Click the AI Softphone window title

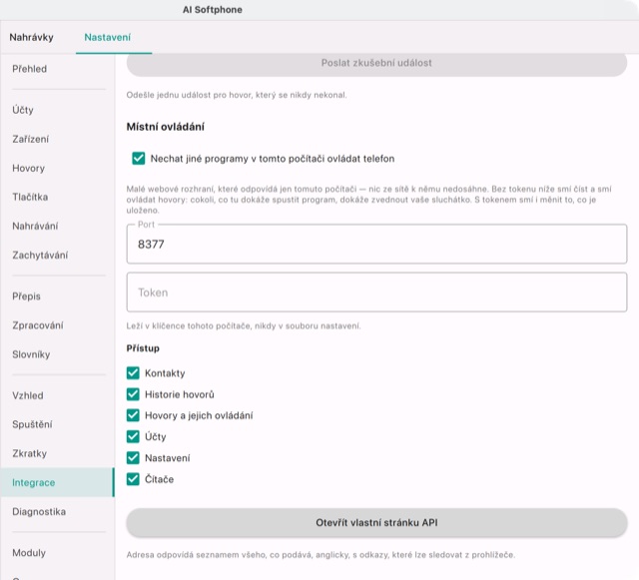pyautogui.click(x=213, y=10)
